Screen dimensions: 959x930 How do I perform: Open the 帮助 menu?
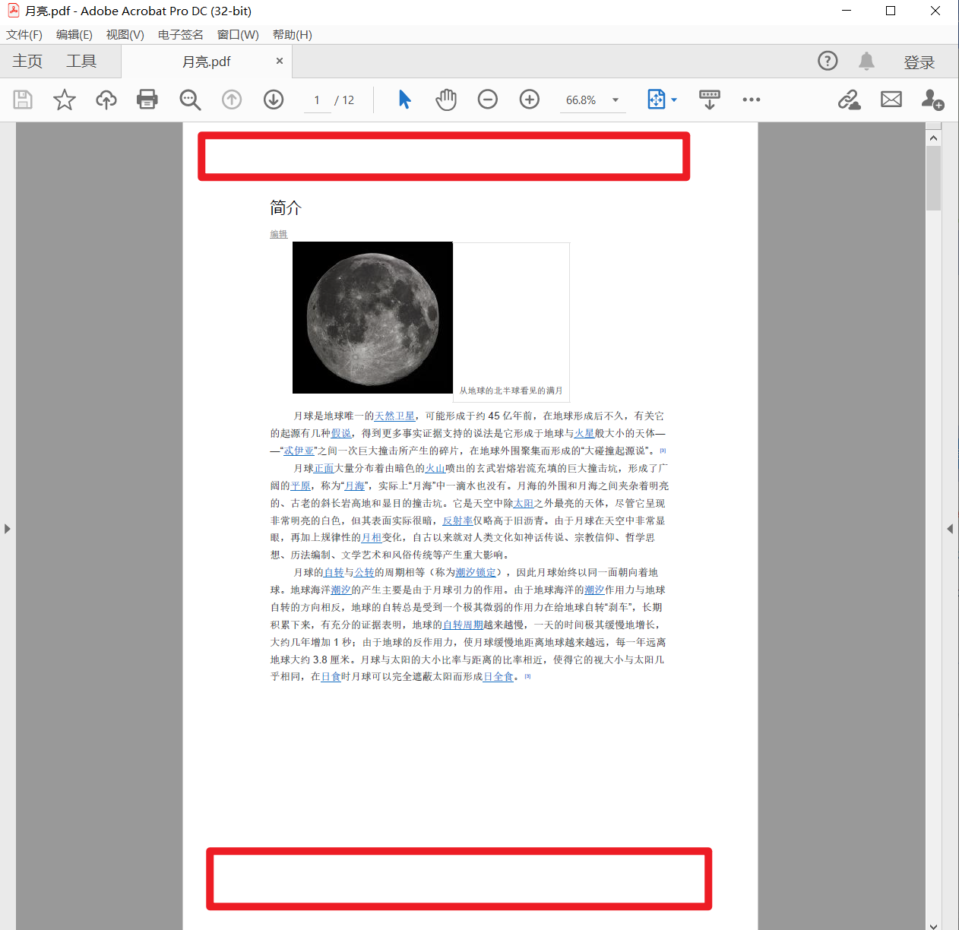(292, 34)
